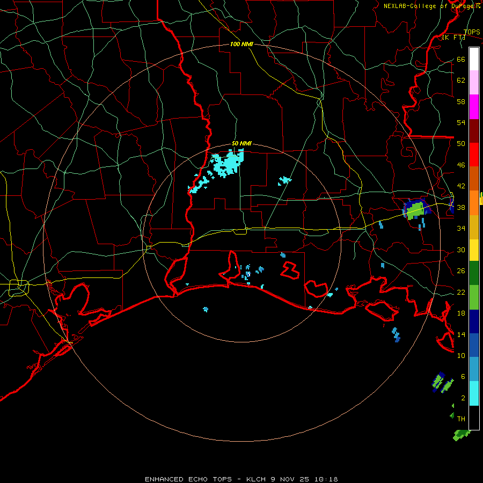Image resolution: width=483 pixels, height=483 pixels.
Task: Click the black TH swatch in the legend
Action: point(474,418)
